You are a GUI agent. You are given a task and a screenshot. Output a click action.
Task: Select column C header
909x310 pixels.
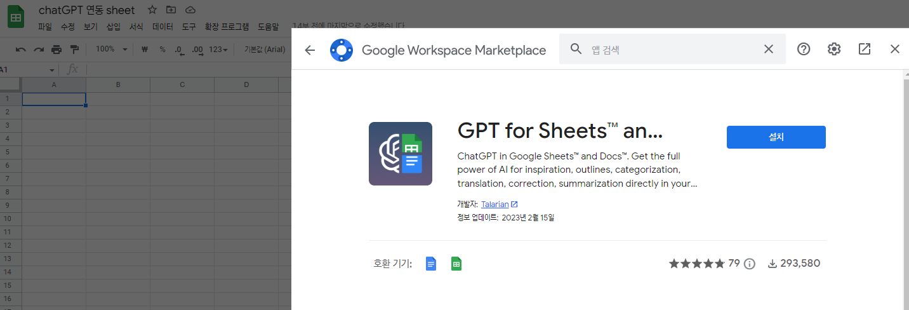click(182, 84)
